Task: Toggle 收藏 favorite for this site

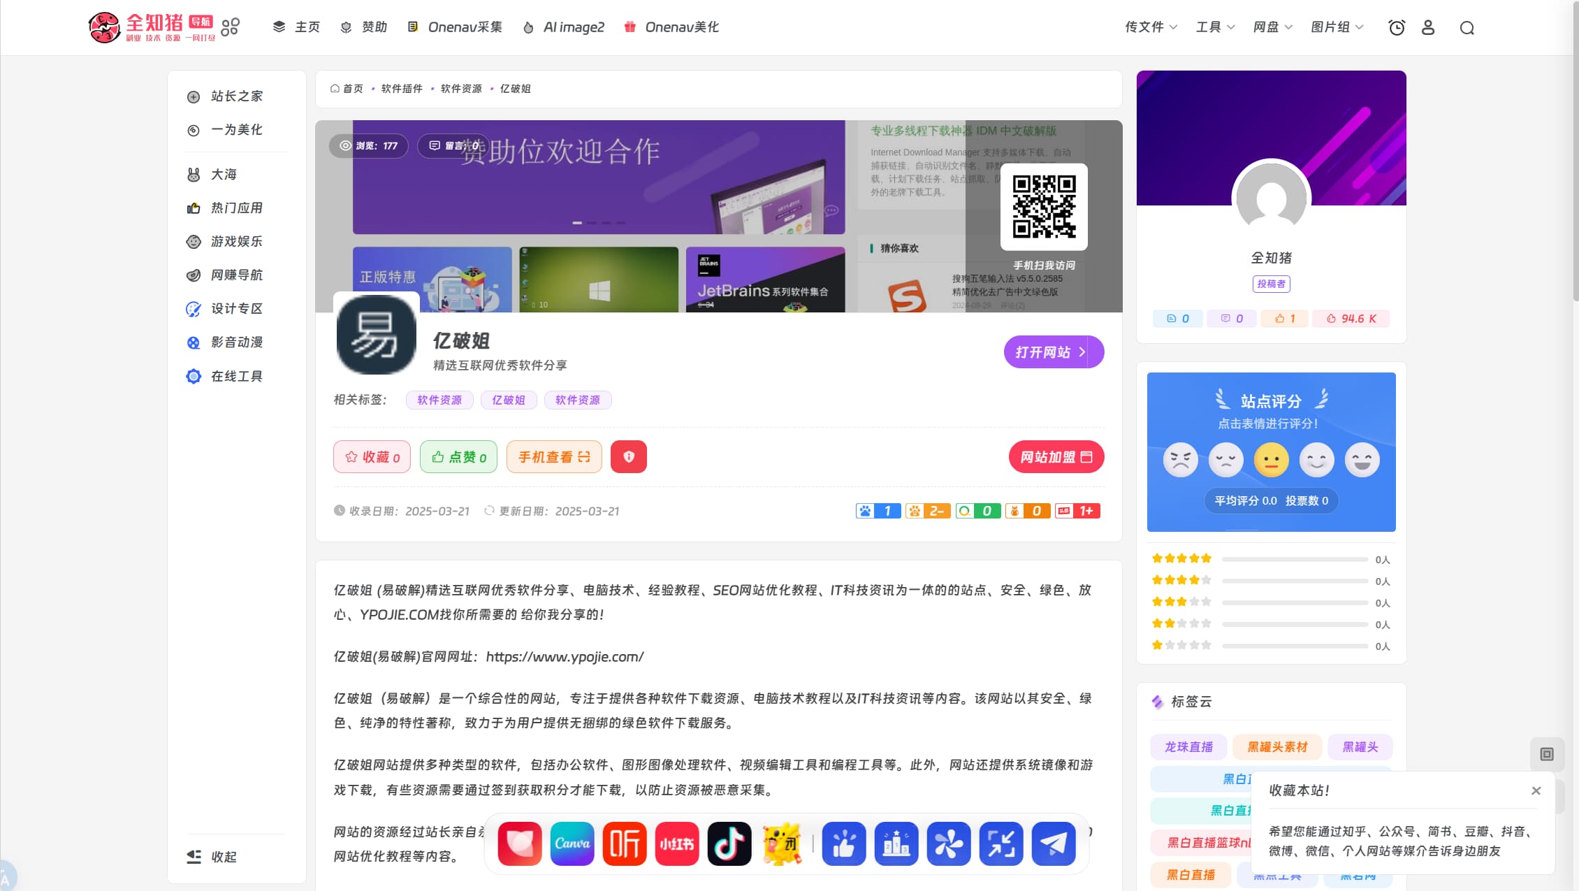Action: (372, 457)
